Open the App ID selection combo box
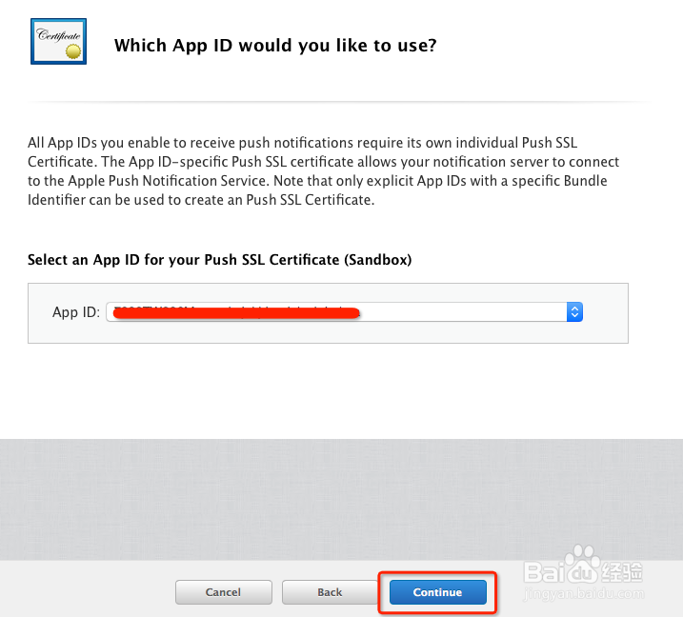Image resolution: width=683 pixels, height=617 pixels. (343, 311)
